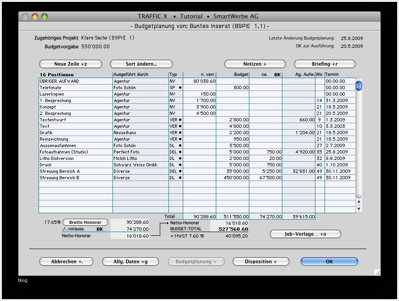Click the "Neue Zeile +z" button
Image resolution: width=399 pixels, height=301 pixels.
click(x=70, y=64)
